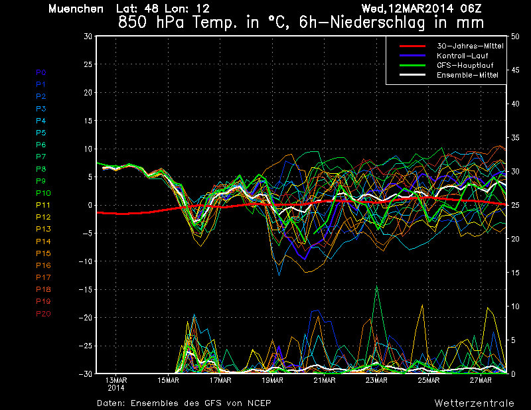Viewport: 531px width, 410px height.
Task: Click the P1 ensemble member label
Action: (41, 84)
